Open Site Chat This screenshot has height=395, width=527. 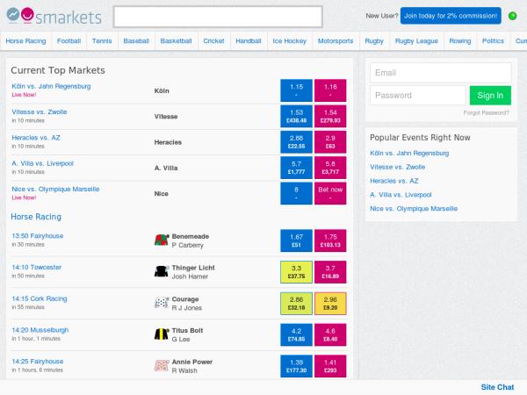(497, 387)
